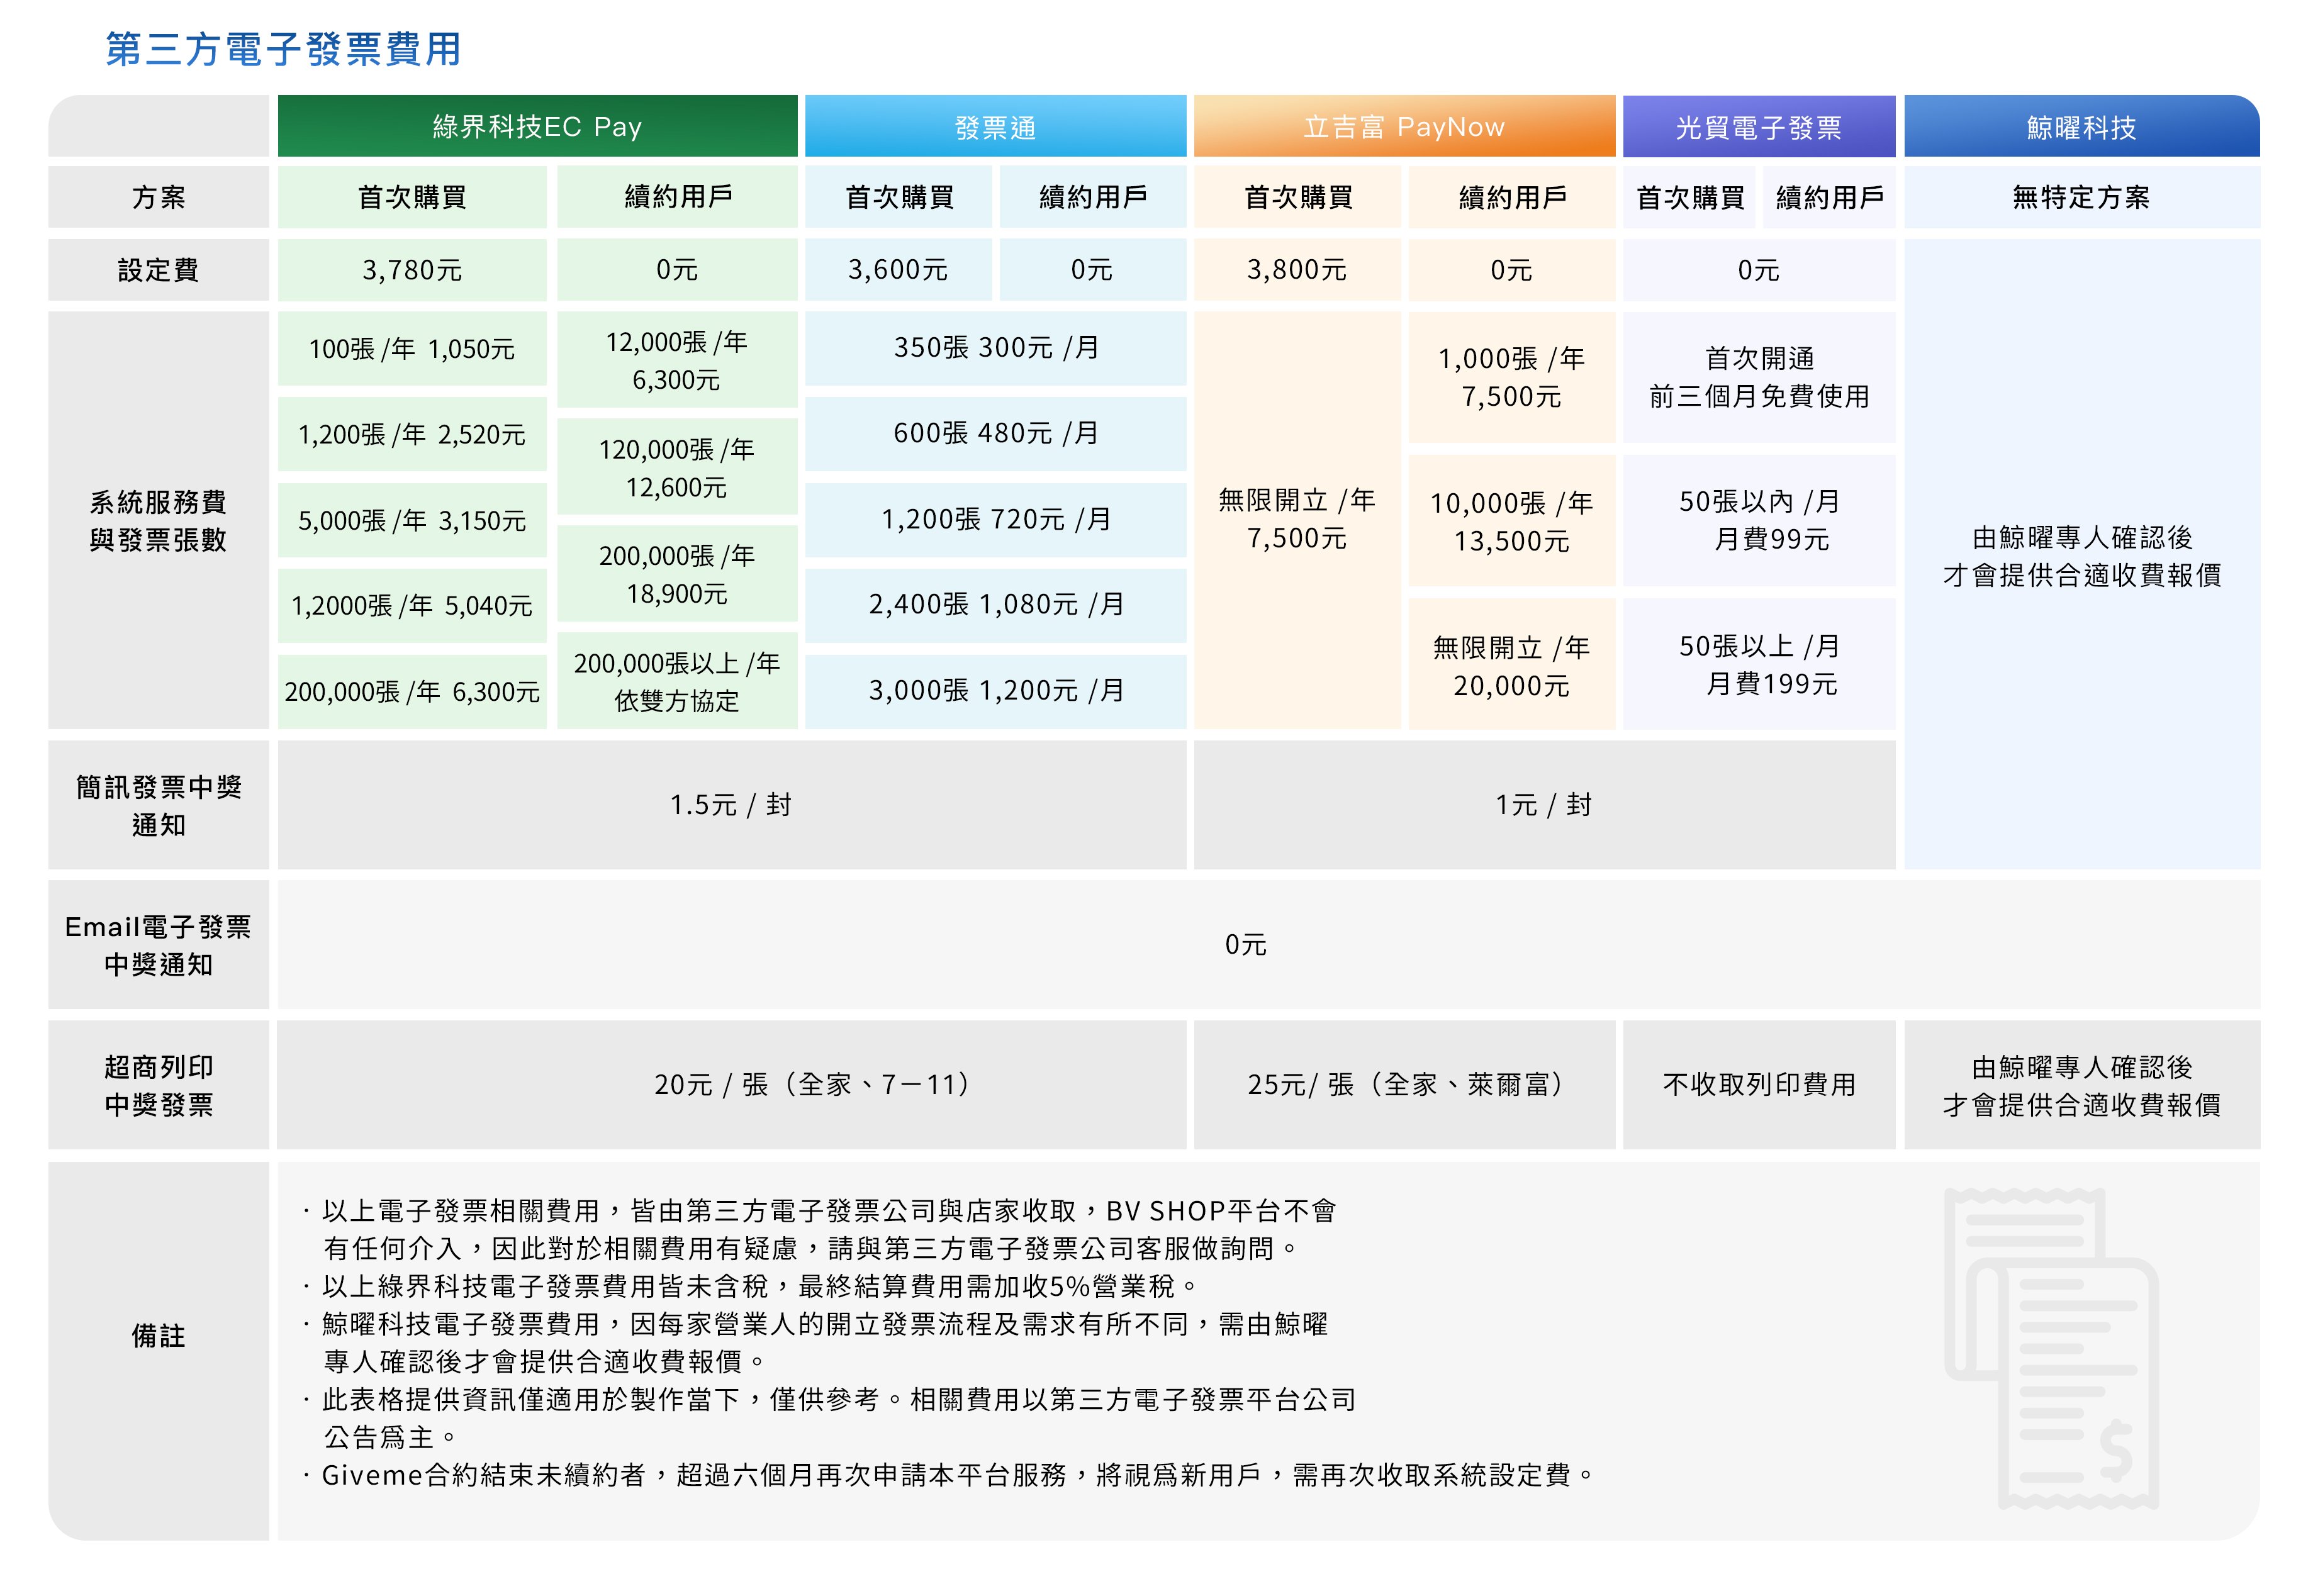
Task: Select the 發票通 column header
Action: coord(995,127)
